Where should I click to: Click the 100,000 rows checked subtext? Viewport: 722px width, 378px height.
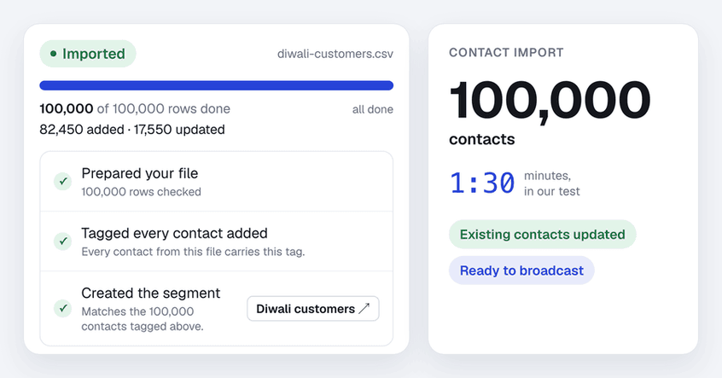pos(142,191)
